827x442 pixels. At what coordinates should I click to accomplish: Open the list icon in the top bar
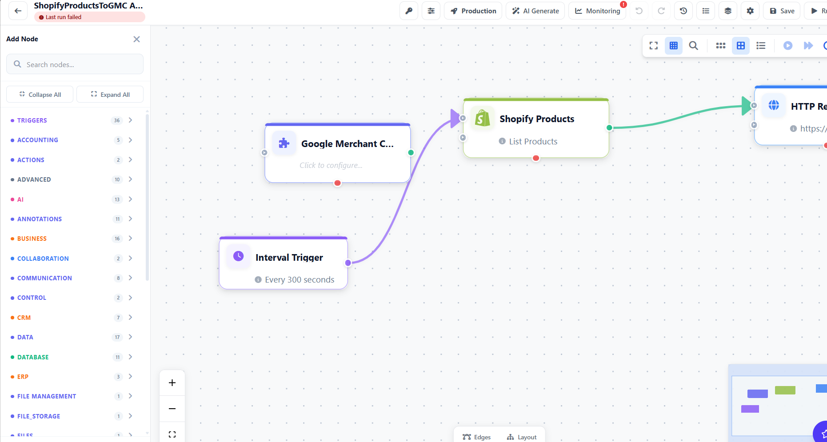[x=706, y=11]
